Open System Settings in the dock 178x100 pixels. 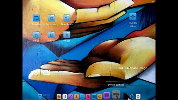click(116, 94)
